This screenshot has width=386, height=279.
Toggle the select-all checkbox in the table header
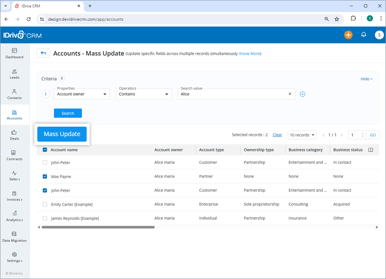tap(45, 150)
